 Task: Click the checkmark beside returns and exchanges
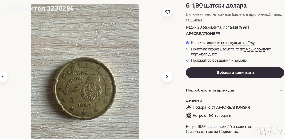[x=188, y=60]
